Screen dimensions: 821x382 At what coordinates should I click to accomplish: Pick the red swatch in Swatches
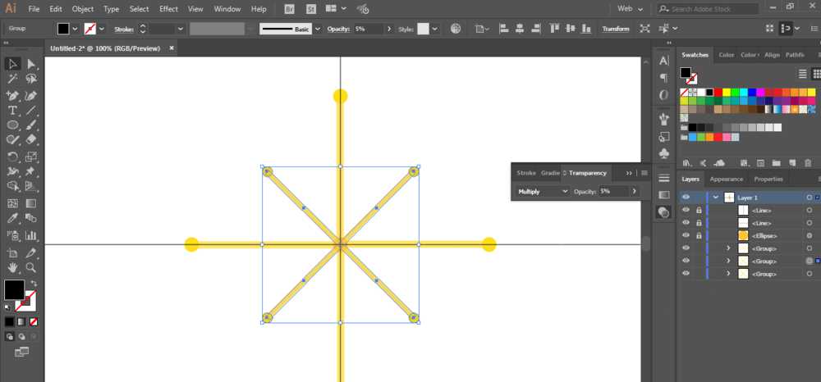718,93
